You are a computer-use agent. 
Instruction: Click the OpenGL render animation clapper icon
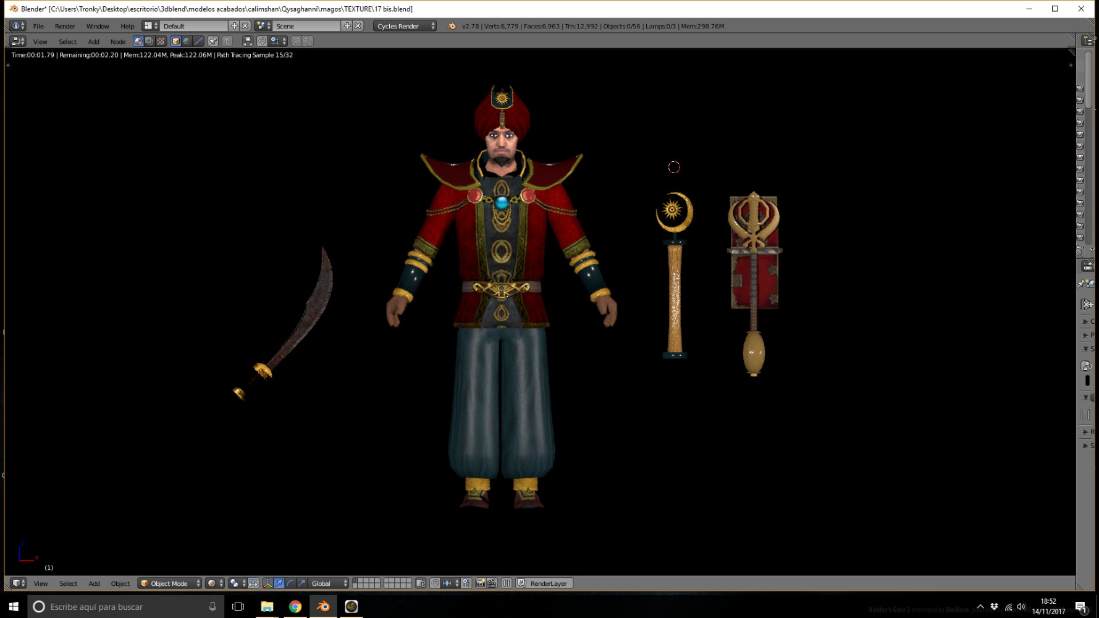[492, 583]
